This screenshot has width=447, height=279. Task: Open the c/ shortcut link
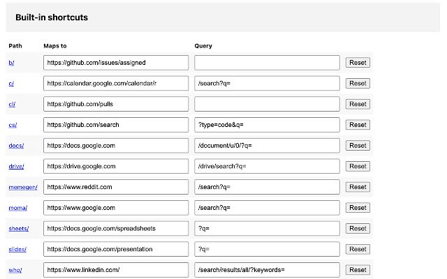(x=11, y=84)
